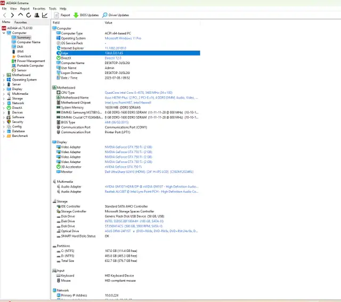Open the Asus H87M-Plus motherboard link
341x302 pixels.
pos(151,97)
